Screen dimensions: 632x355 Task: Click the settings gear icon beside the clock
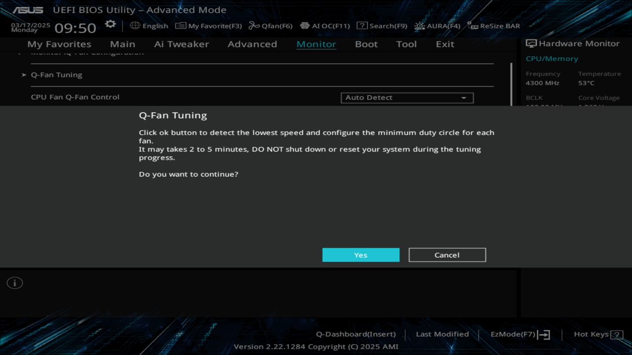coord(111,24)
